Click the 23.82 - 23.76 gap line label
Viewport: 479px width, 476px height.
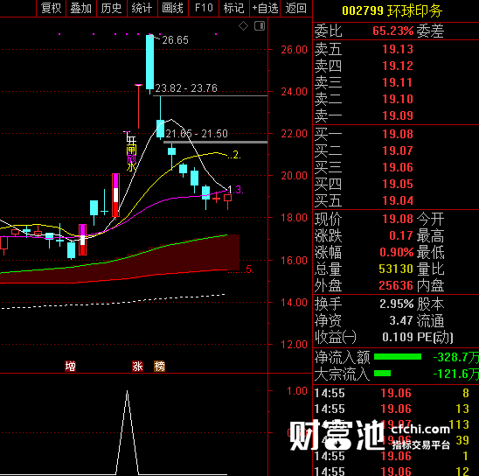(x=186, y=88)
